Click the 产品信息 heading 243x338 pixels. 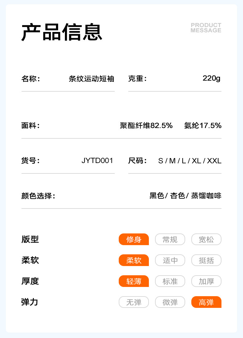coord(62,32)
